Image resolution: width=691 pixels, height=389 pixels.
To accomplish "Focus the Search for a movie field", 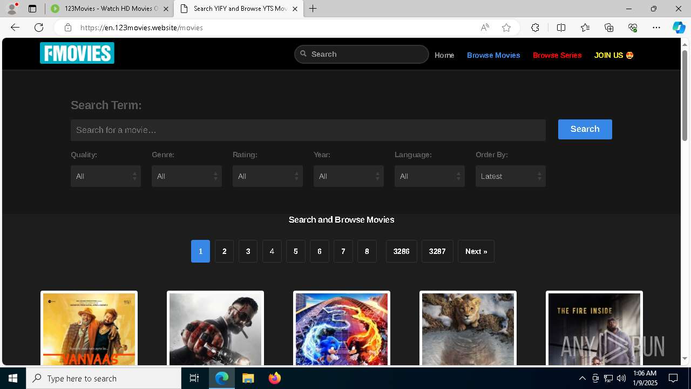I will (308, 130).
